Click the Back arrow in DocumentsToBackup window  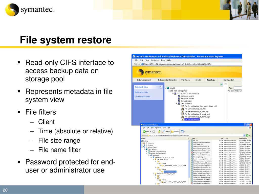pyautogui.click(x=144, y=131)
